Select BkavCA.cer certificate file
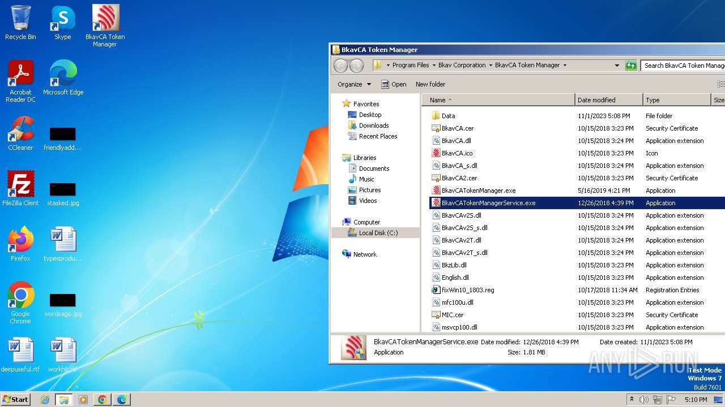 coord(453,128)
